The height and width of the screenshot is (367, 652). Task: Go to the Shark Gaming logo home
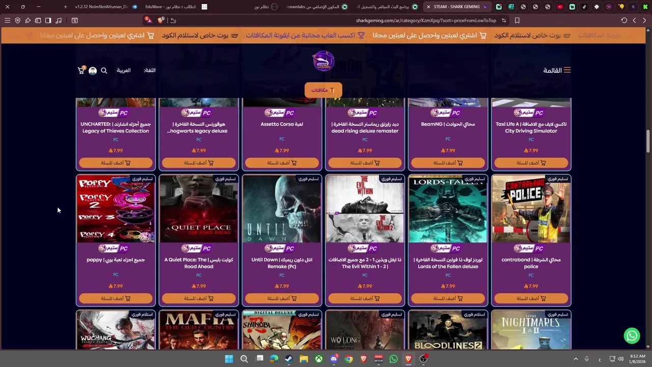pos(323,61)
